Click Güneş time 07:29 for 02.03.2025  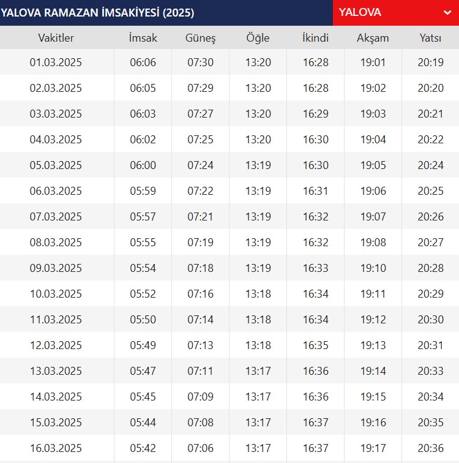coord(200,88)
